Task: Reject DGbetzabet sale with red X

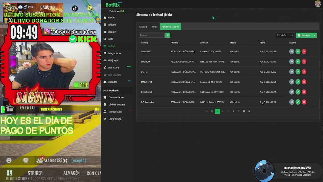Action: point(304,92)
